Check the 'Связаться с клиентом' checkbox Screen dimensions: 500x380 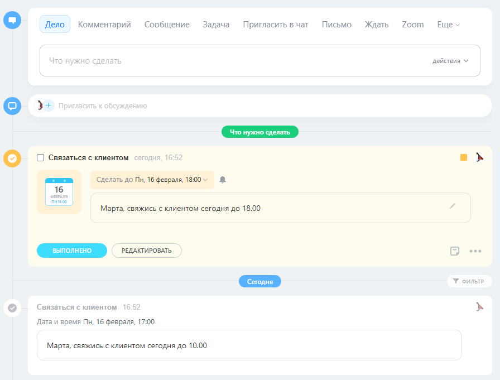41,158
